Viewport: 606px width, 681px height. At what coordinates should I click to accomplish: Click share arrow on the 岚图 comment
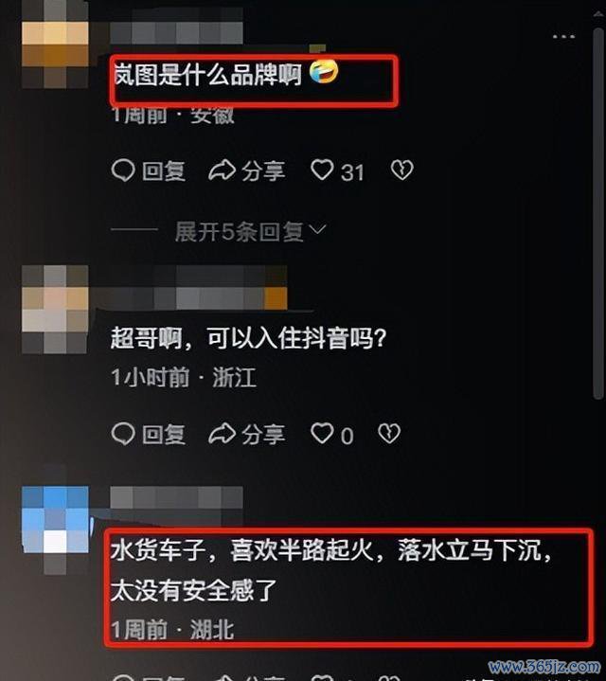click(x=222, y=170)
